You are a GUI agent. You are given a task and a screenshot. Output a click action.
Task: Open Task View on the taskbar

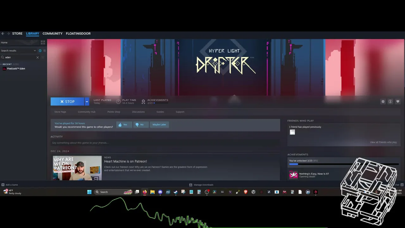click(137, 192)
